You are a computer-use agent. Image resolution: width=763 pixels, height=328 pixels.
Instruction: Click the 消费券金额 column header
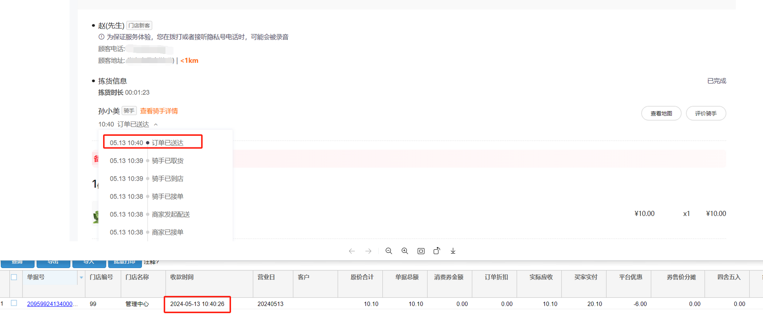tap(449, 277)
